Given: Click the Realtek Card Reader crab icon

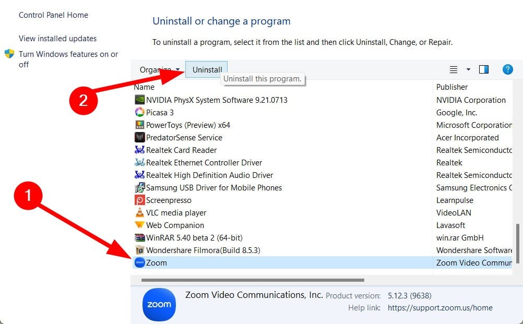Looking at the screenshot, I should (139, 150).
